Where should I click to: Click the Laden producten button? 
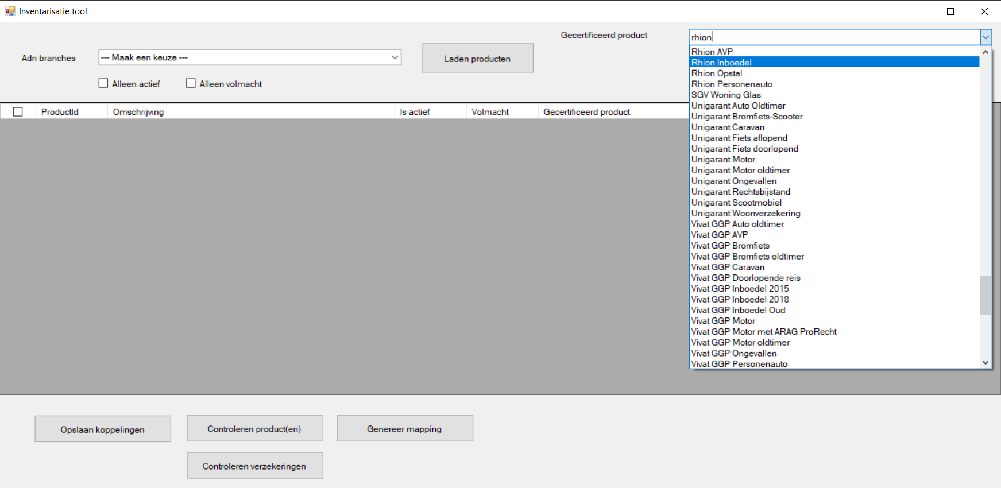click(477, 58)
